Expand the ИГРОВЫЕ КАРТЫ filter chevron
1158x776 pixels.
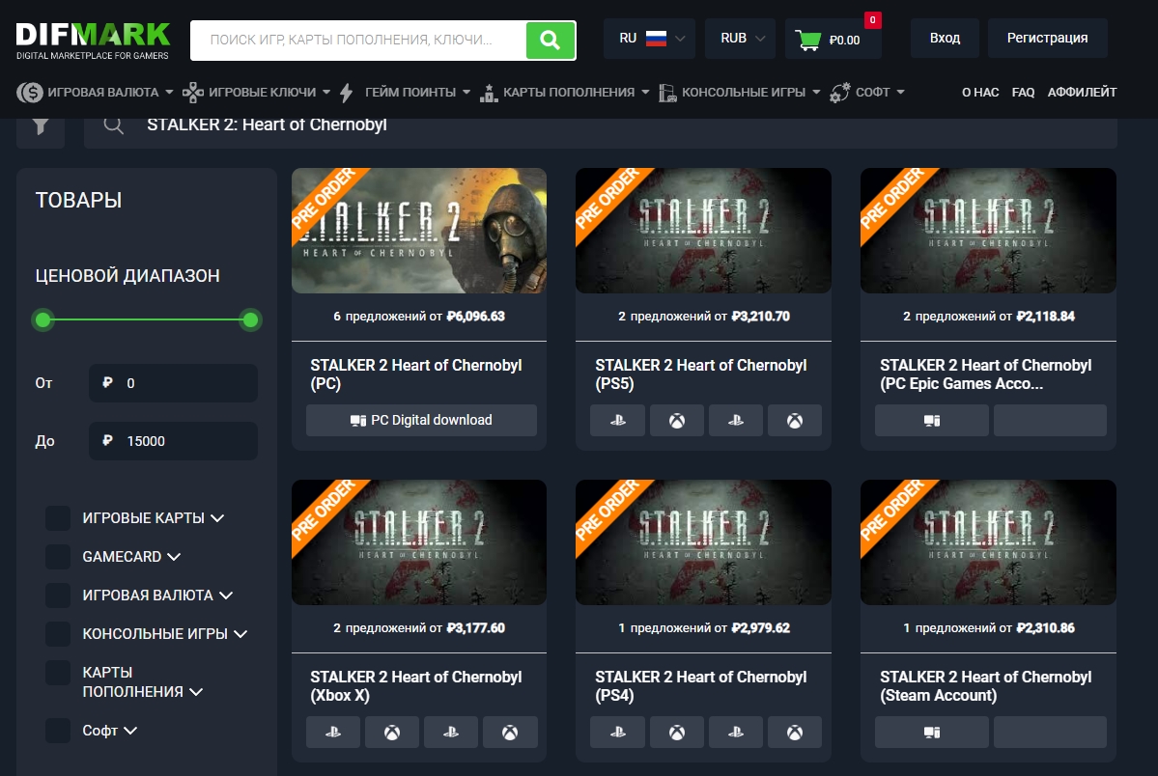(217, 518)
